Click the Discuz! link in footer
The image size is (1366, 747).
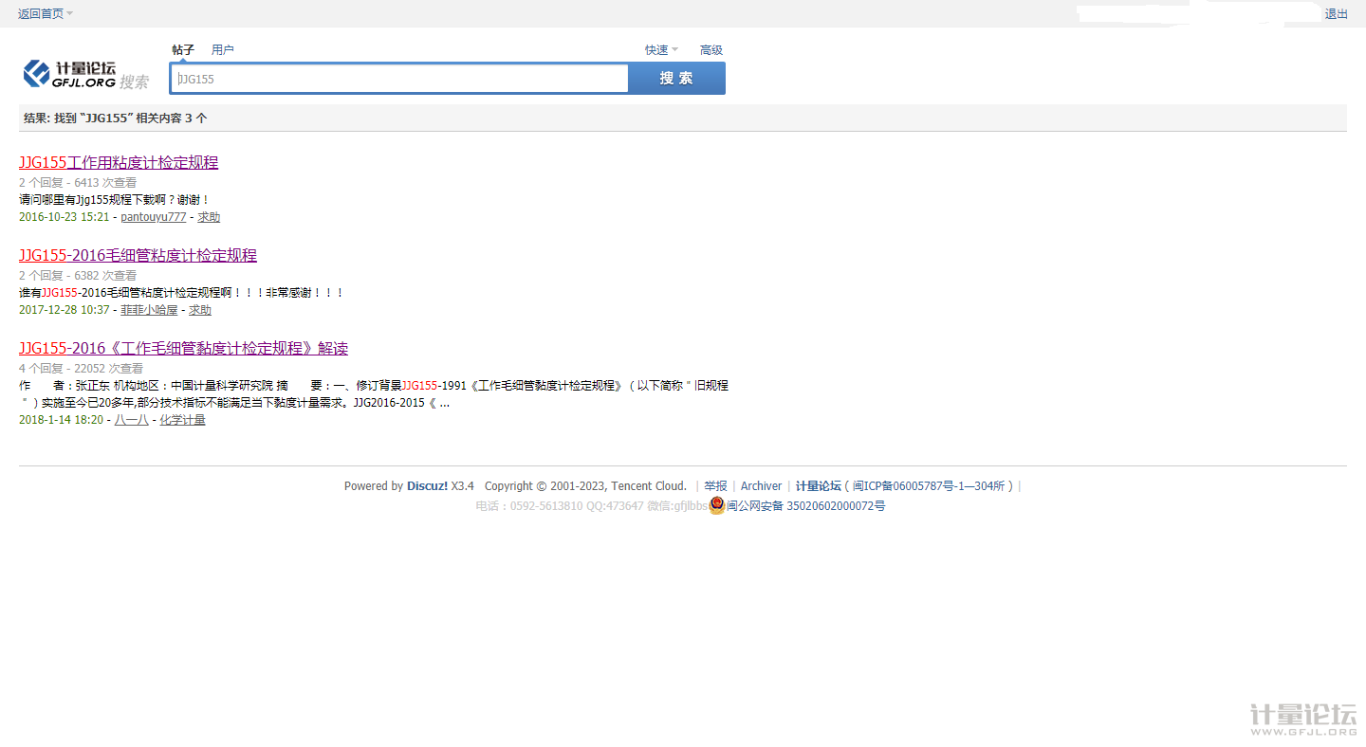pos(427,486)
